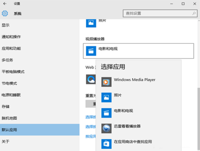Click the 照片 photo viewer icon at top
Viewport: 200px width, 151px height.
(x=91, y=23)
